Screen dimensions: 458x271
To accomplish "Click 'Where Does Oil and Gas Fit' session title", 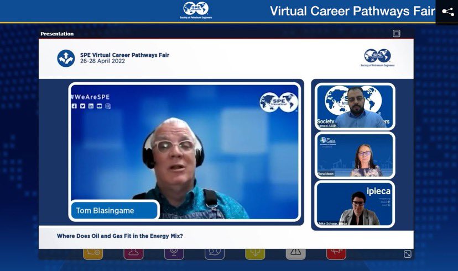I will (120, 236).
